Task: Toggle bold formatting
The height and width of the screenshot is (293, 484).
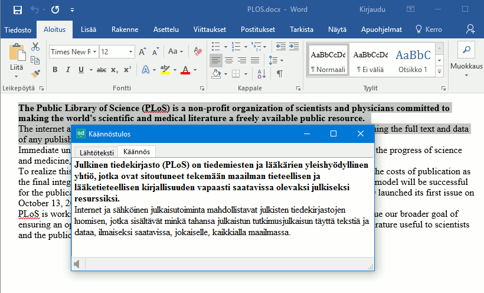Action: (x=55, y=70)
